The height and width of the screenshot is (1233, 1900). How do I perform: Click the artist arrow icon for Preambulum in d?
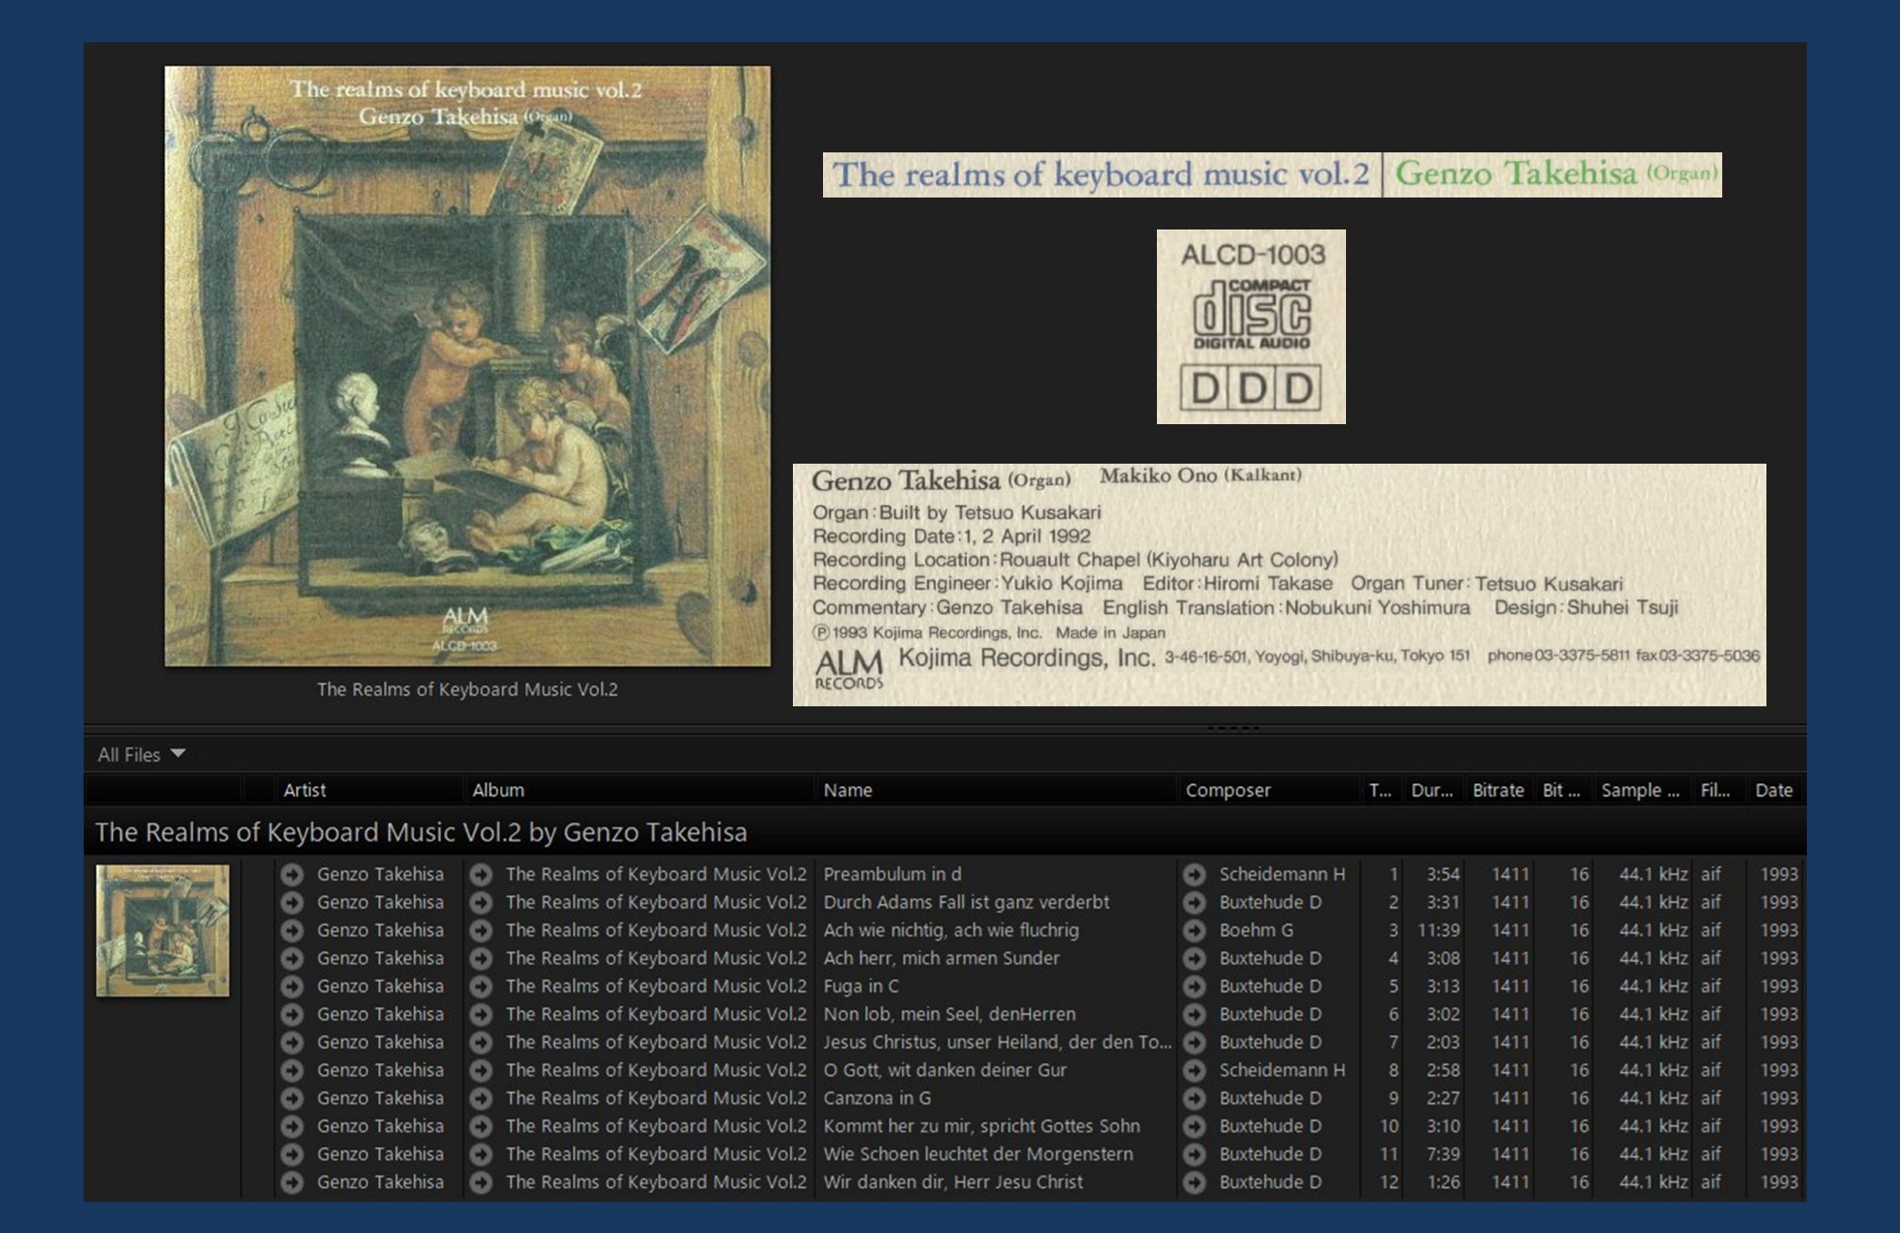293,874
